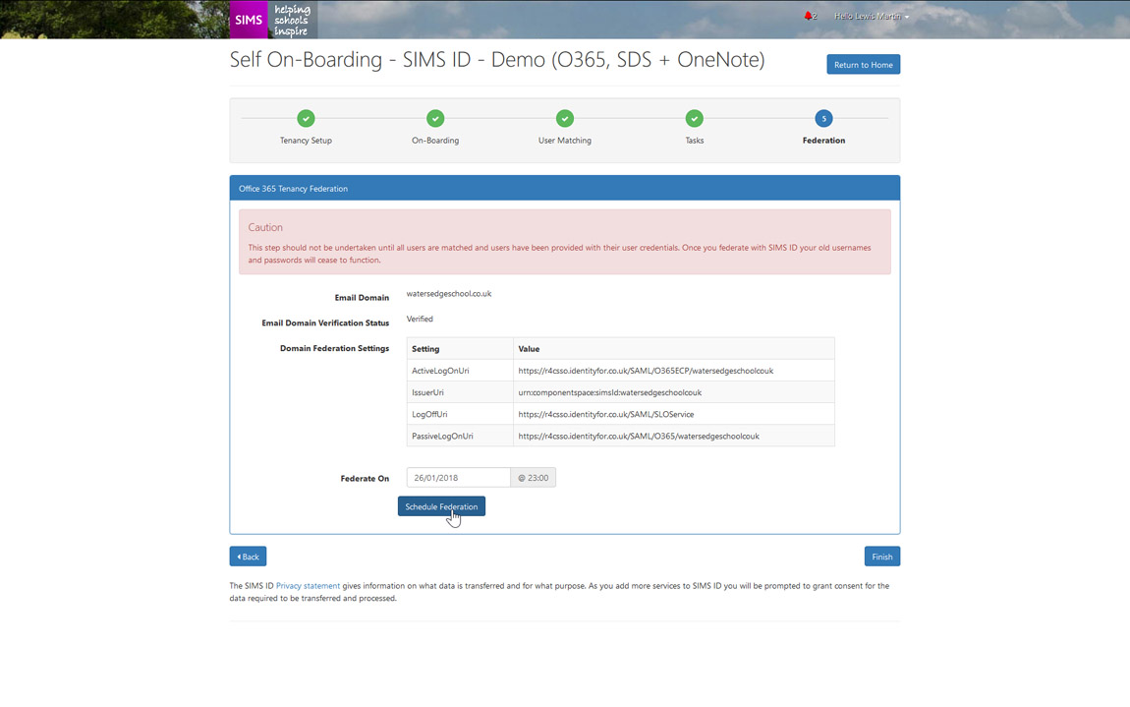Click the Federate On label
The image size is (1130, 707).
(x=365, y=478)
